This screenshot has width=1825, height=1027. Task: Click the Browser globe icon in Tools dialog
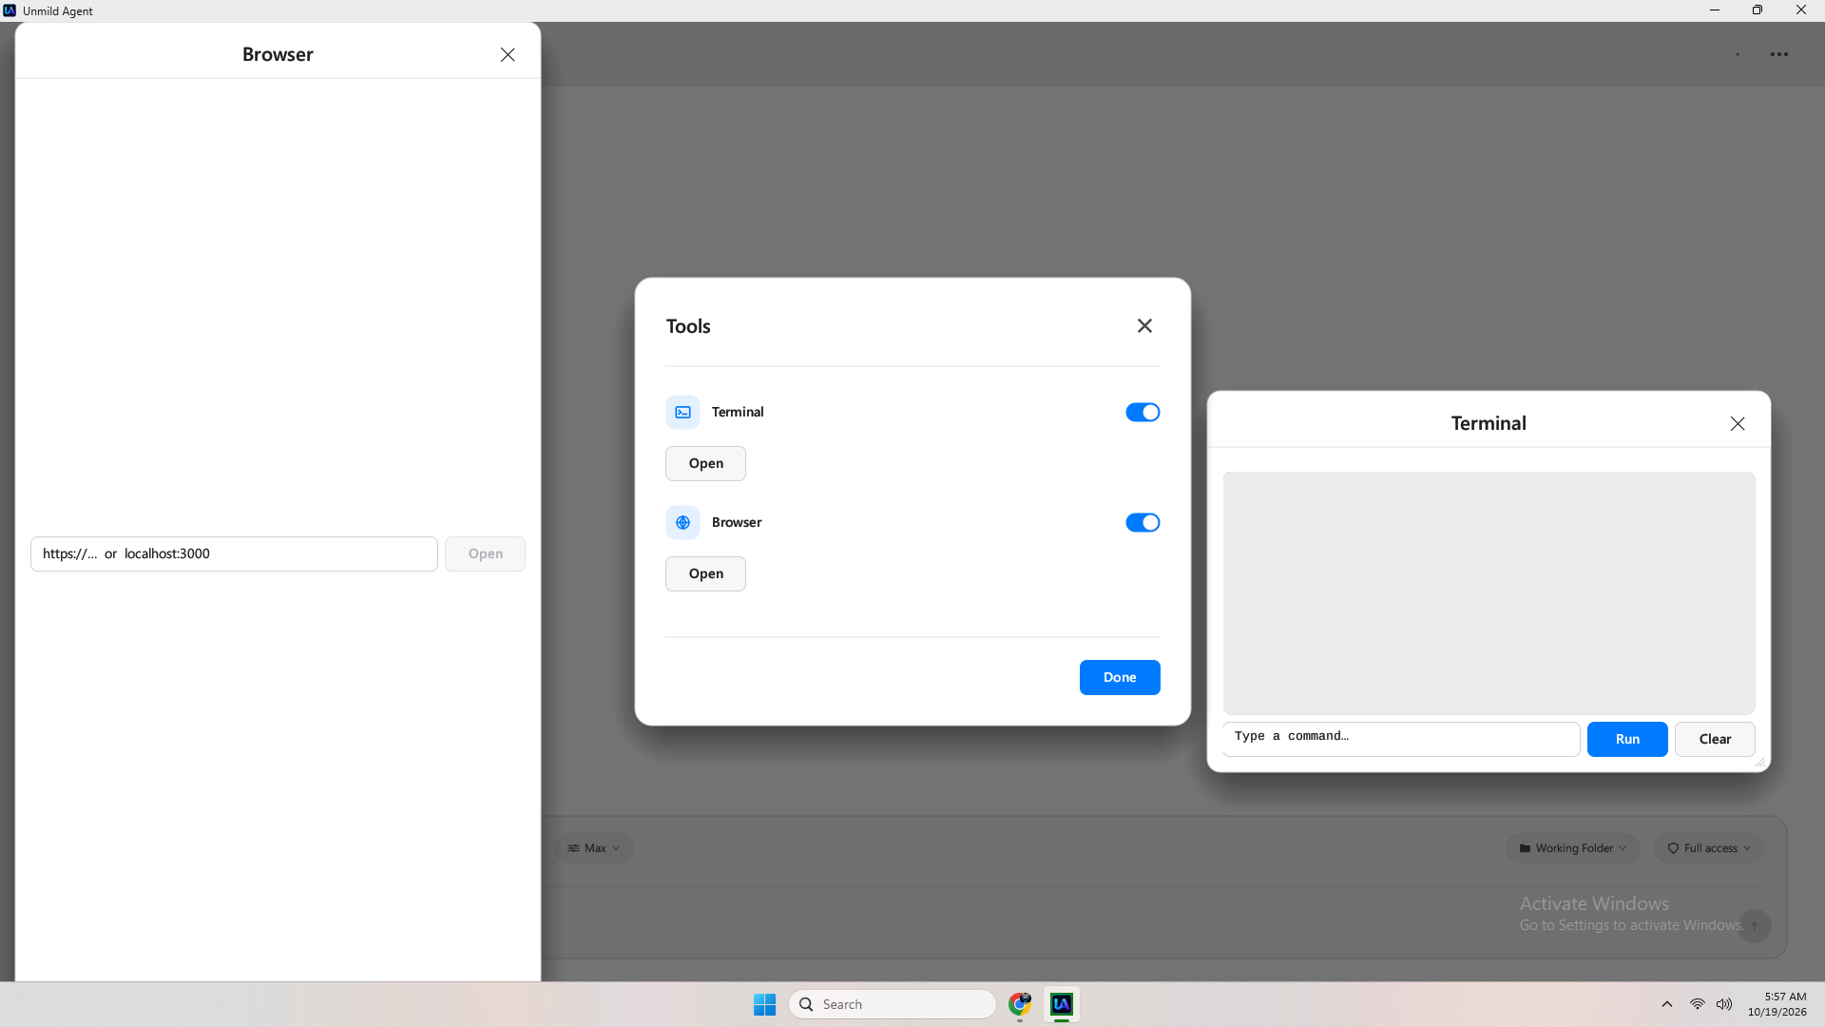pyautogui.click(x=682, y=522)
